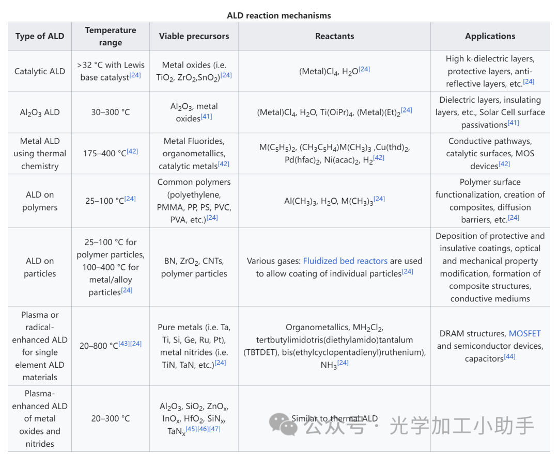Click citation [24] after 'reflective layers, etc.'
558x455 pixels.
[x=529, y=82]
